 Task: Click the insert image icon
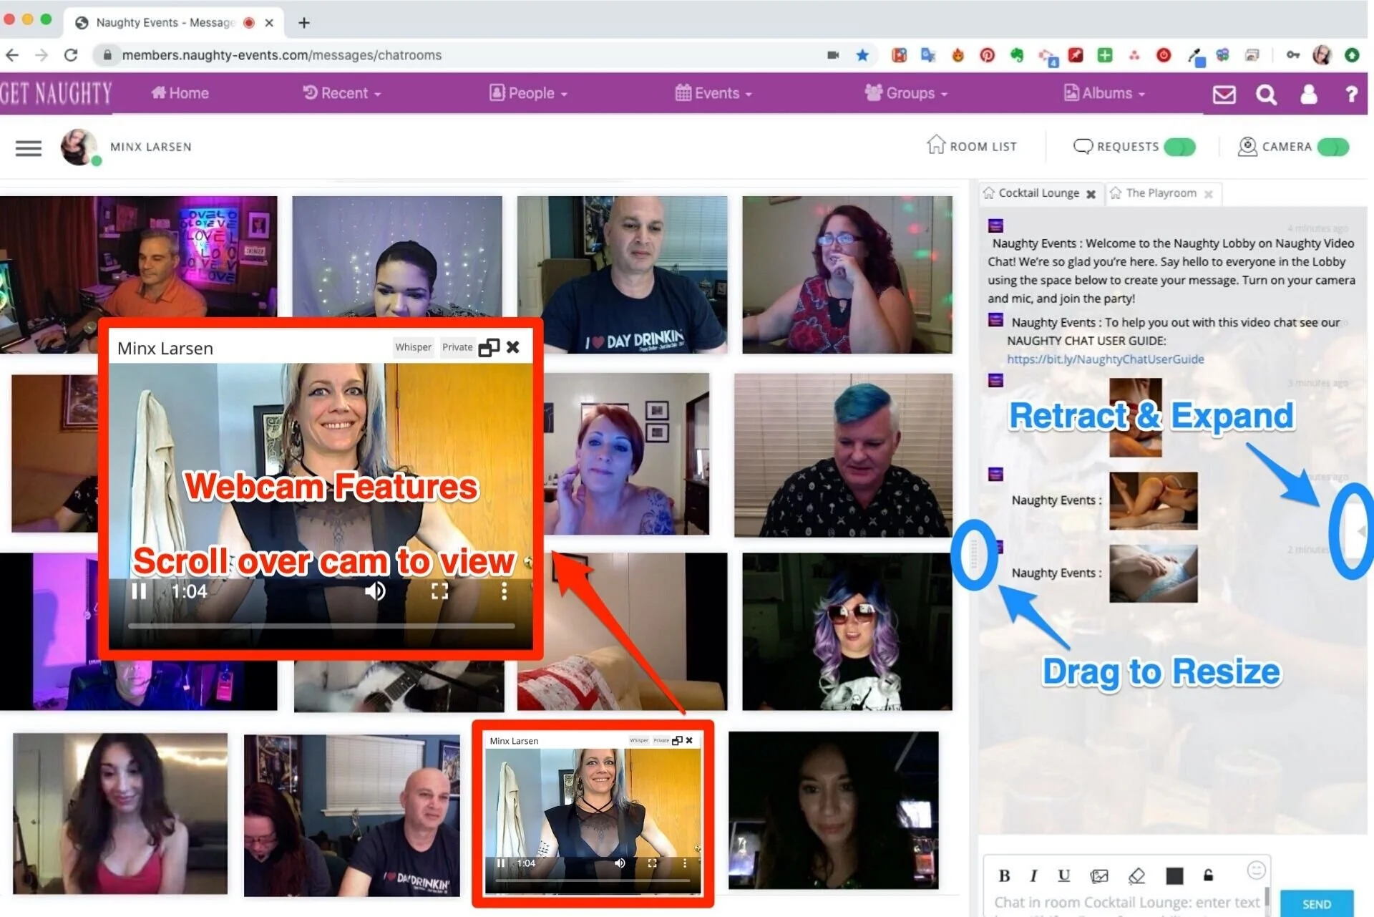tap(1099, 875)
